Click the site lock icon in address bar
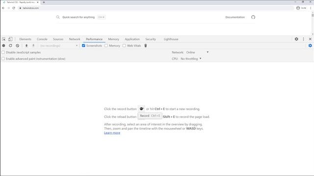The height and width of the screenshot is (176, 314). point(20,8)
